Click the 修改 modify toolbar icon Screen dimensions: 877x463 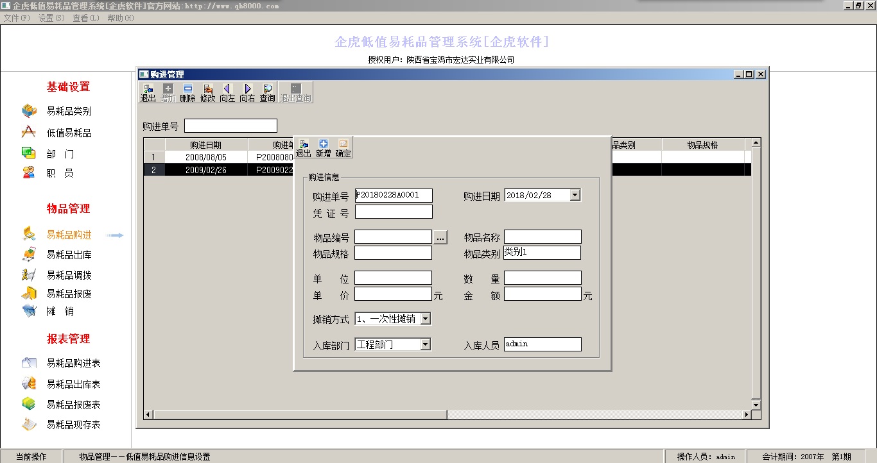click(x=208, y=93)
